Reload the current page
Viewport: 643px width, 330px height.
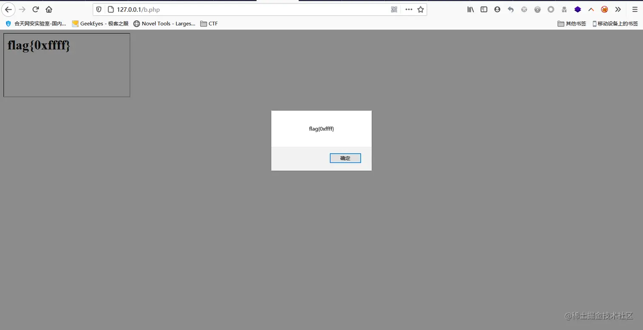(x=36, y=9)
